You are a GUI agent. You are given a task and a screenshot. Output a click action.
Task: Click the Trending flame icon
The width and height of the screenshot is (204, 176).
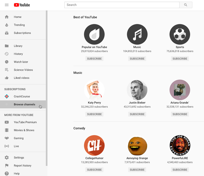coord(7,25)
